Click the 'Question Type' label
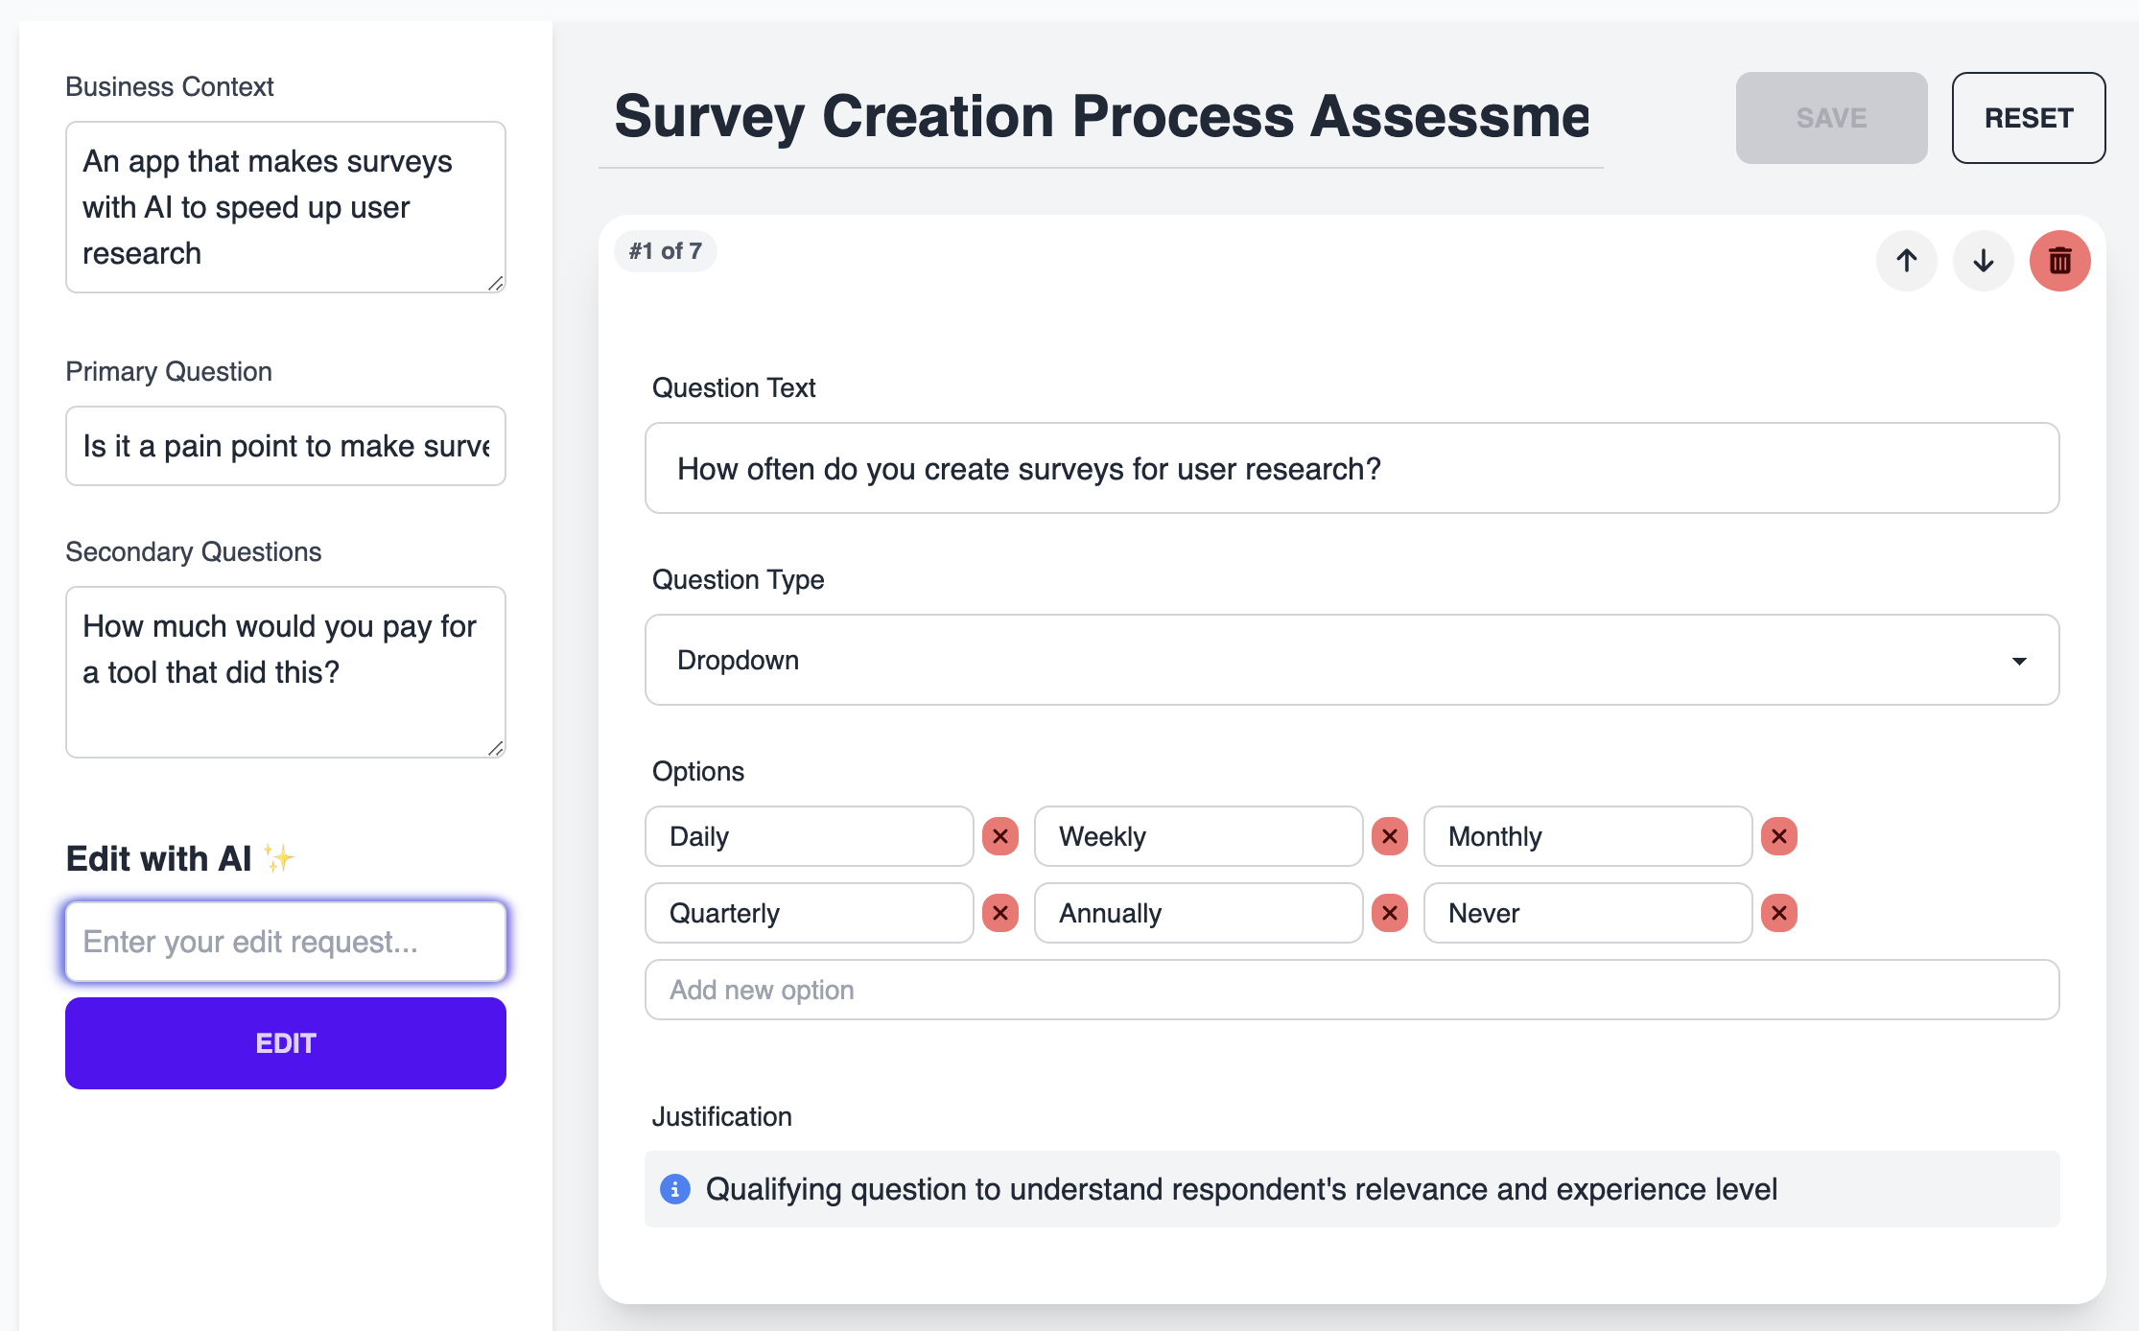Viewport: 2139px width, 1331px height. pyautogui.click(x=739, y=580)
